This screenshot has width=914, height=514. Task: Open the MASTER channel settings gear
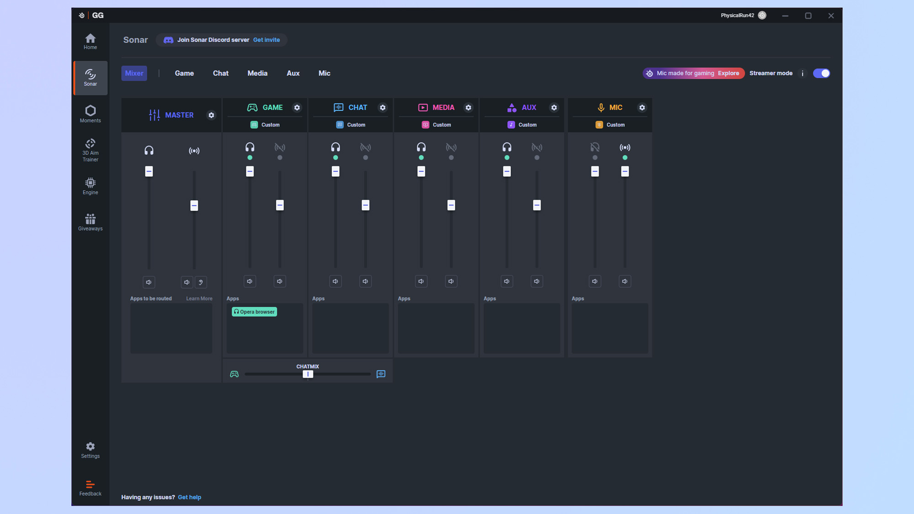(x=211, y=115)
